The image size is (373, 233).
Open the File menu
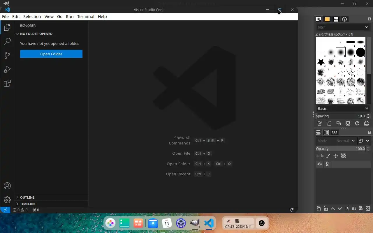point(5,17)
